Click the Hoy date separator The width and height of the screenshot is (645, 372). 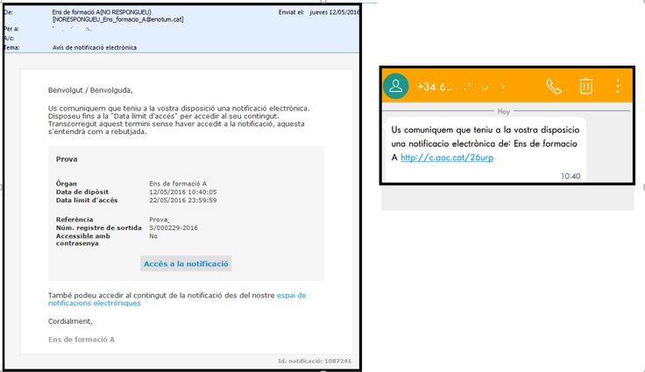pos(503,111)
